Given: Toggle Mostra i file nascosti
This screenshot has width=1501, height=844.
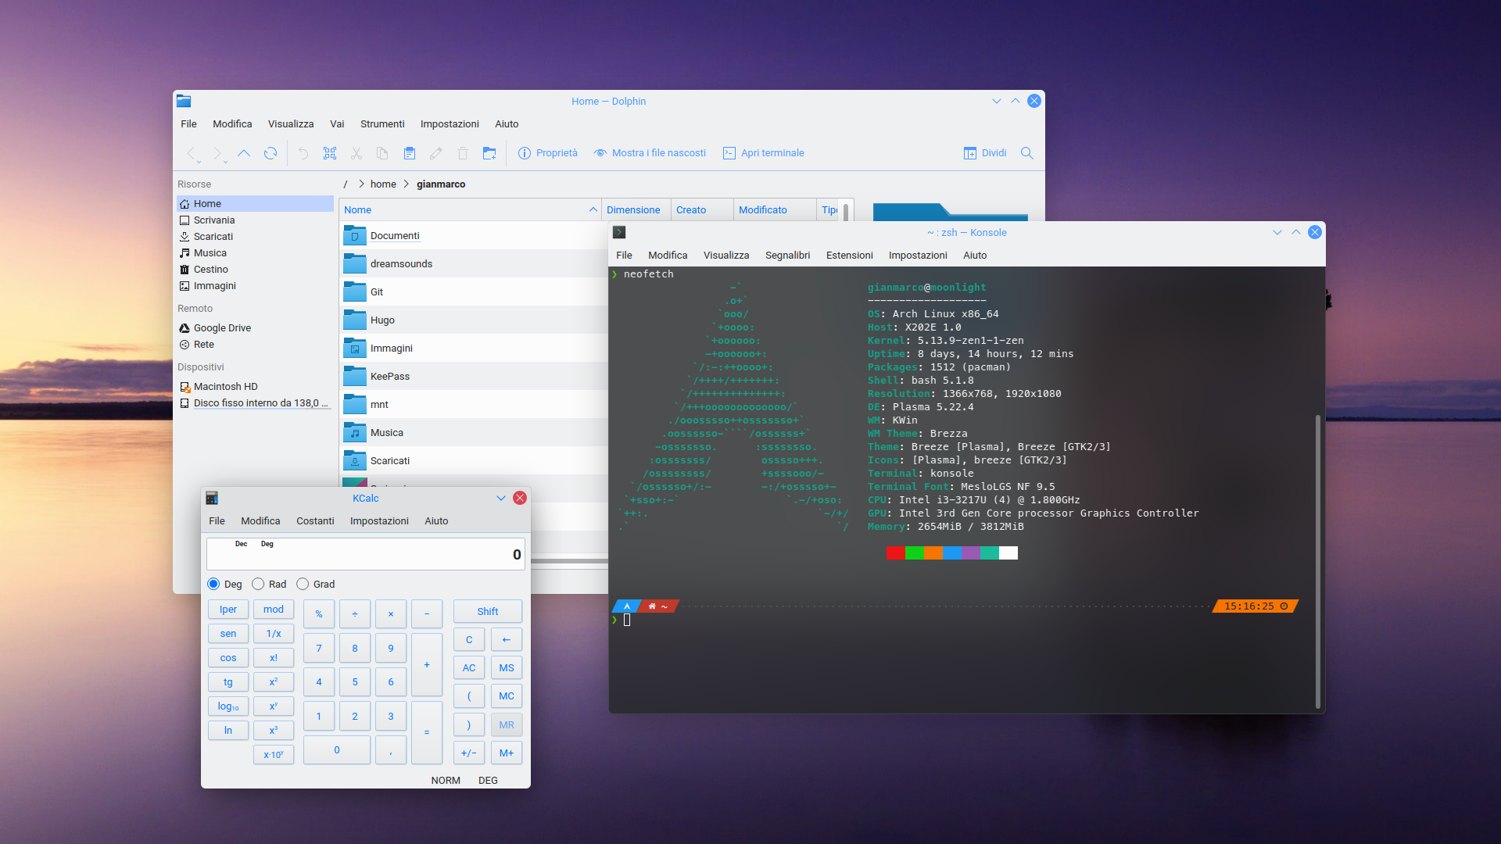Looking at the screenshot, I should click(650, 153).
